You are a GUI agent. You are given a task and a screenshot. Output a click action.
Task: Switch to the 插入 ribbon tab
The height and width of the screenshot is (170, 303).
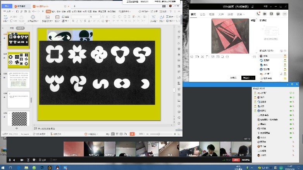click(x=54, y=12)
